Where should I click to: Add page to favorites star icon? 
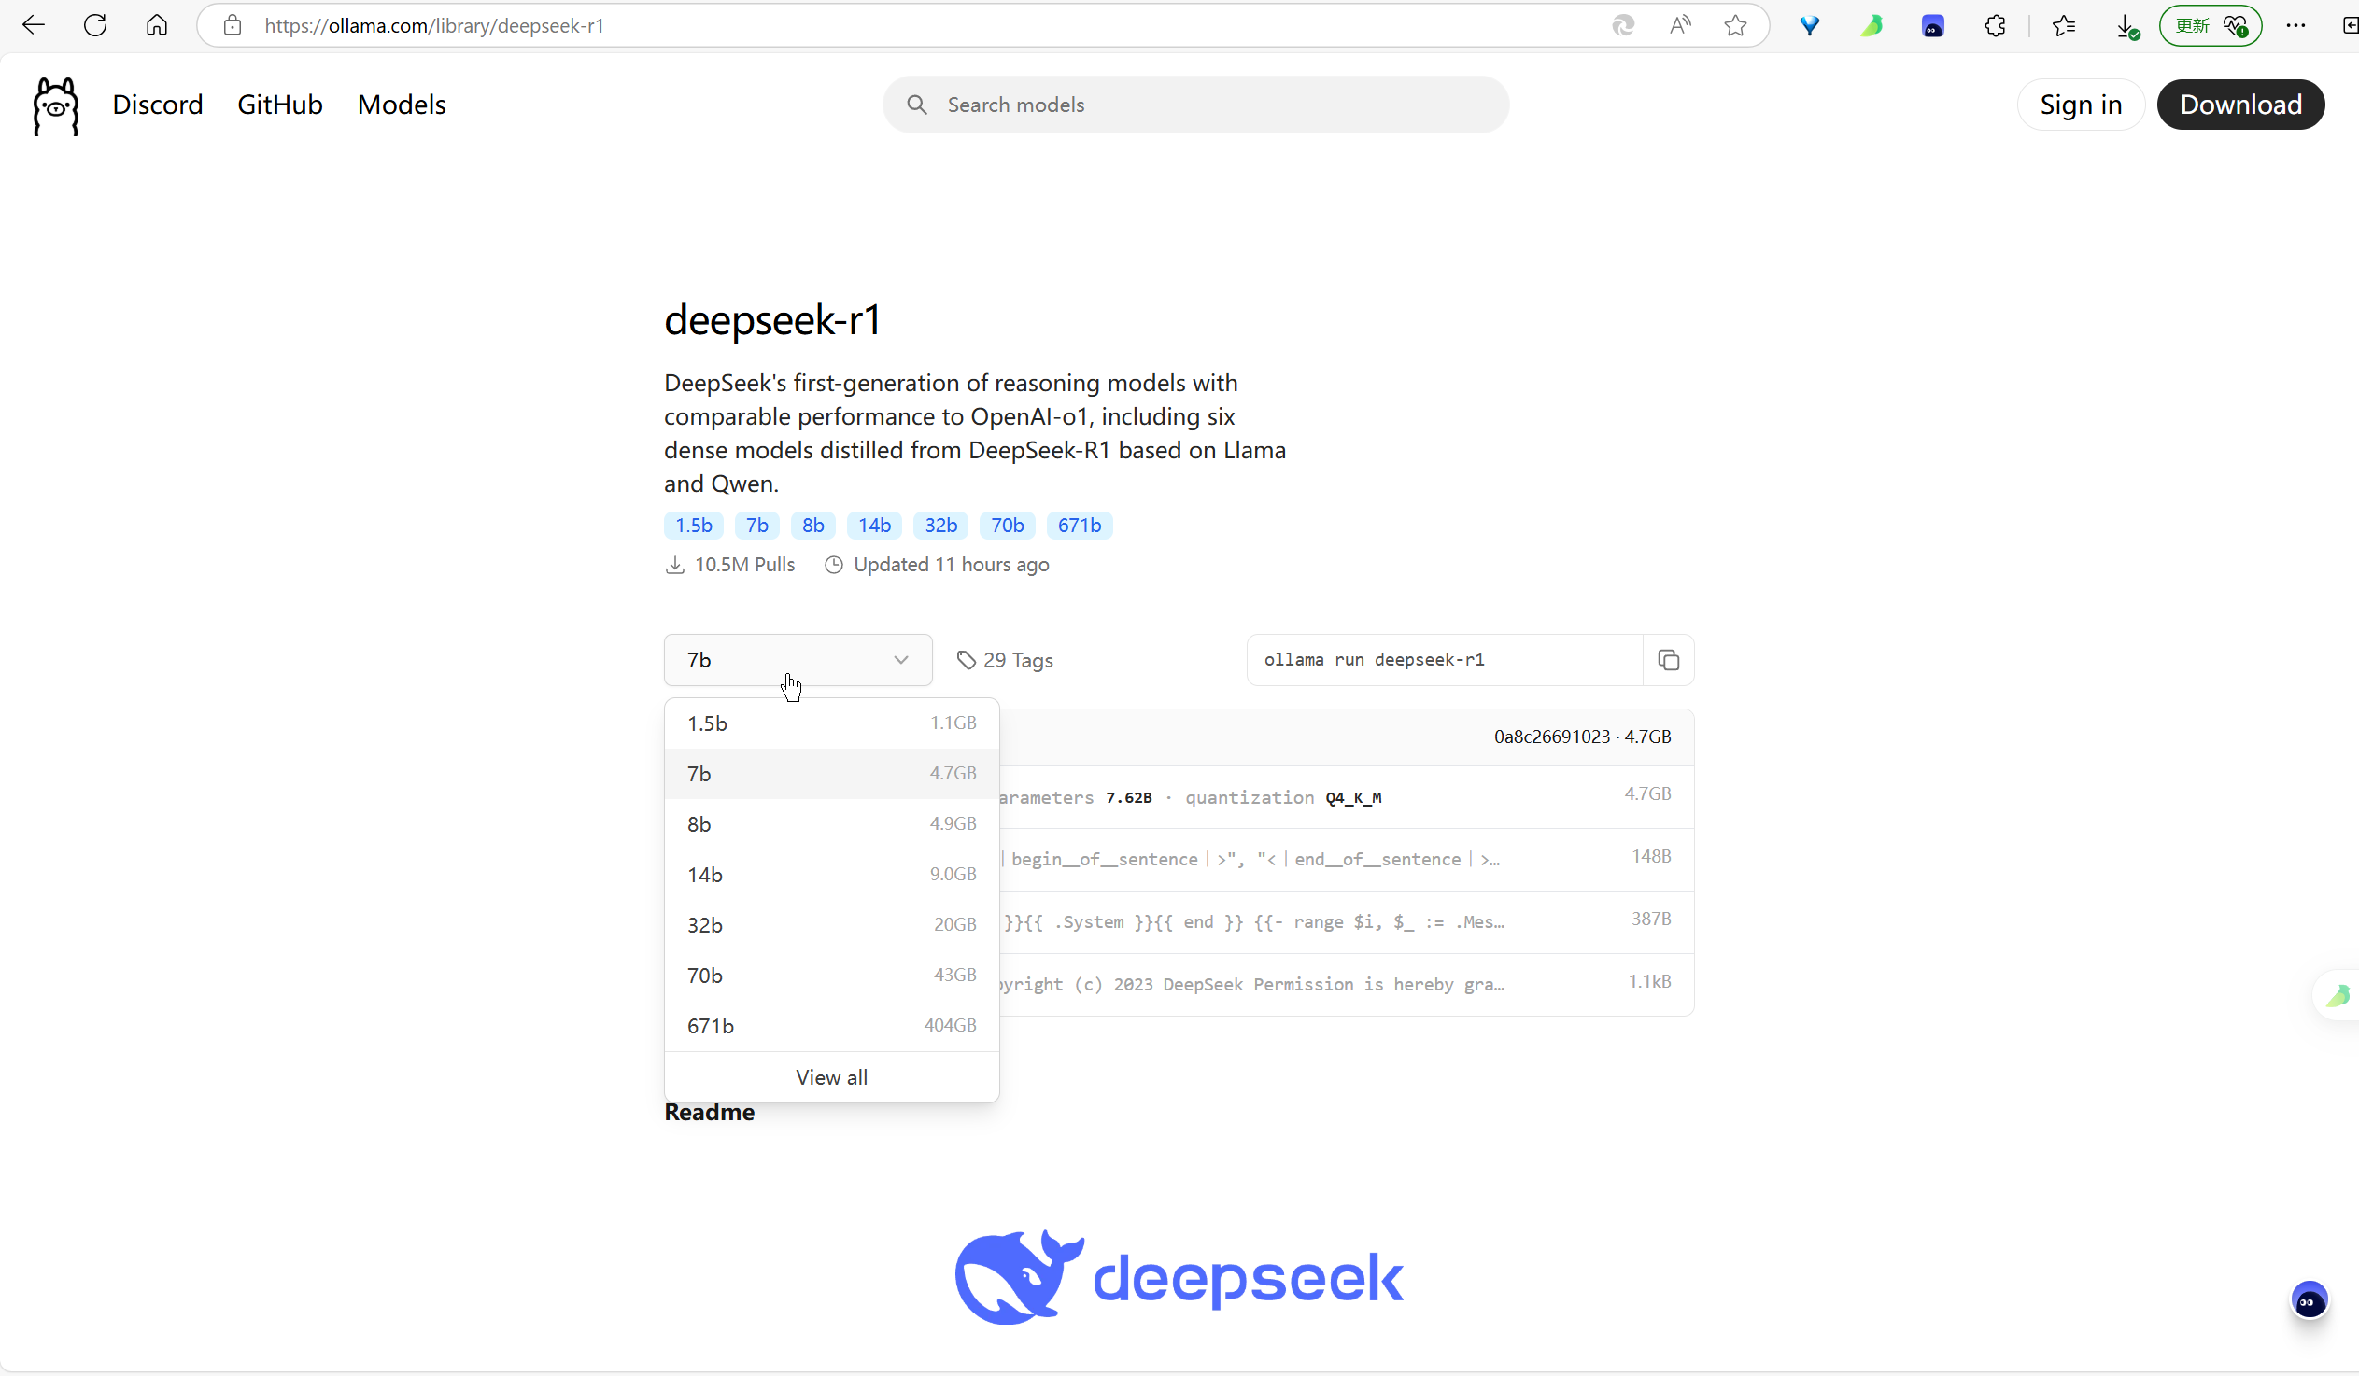click(1734, 25)
